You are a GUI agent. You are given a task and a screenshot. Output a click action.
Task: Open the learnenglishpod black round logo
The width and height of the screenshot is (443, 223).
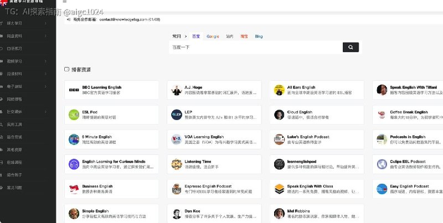(x=279, y=164)
